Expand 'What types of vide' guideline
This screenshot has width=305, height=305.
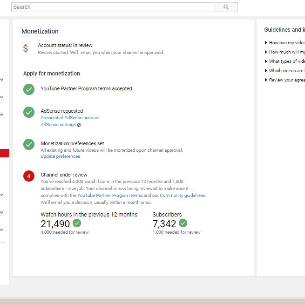[x=285, y=61]
